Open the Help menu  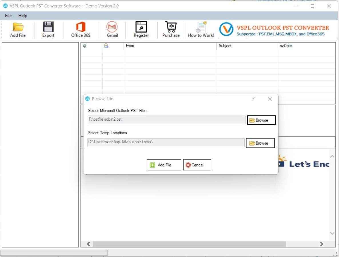coord(23,15)
